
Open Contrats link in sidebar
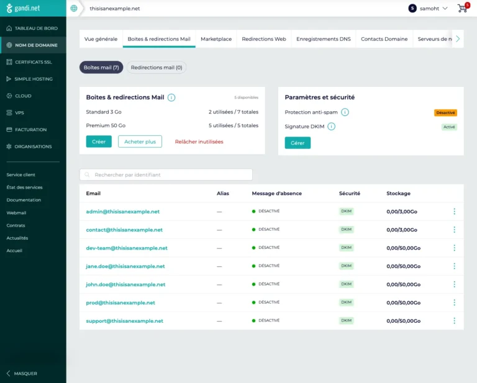coord(16,225)
